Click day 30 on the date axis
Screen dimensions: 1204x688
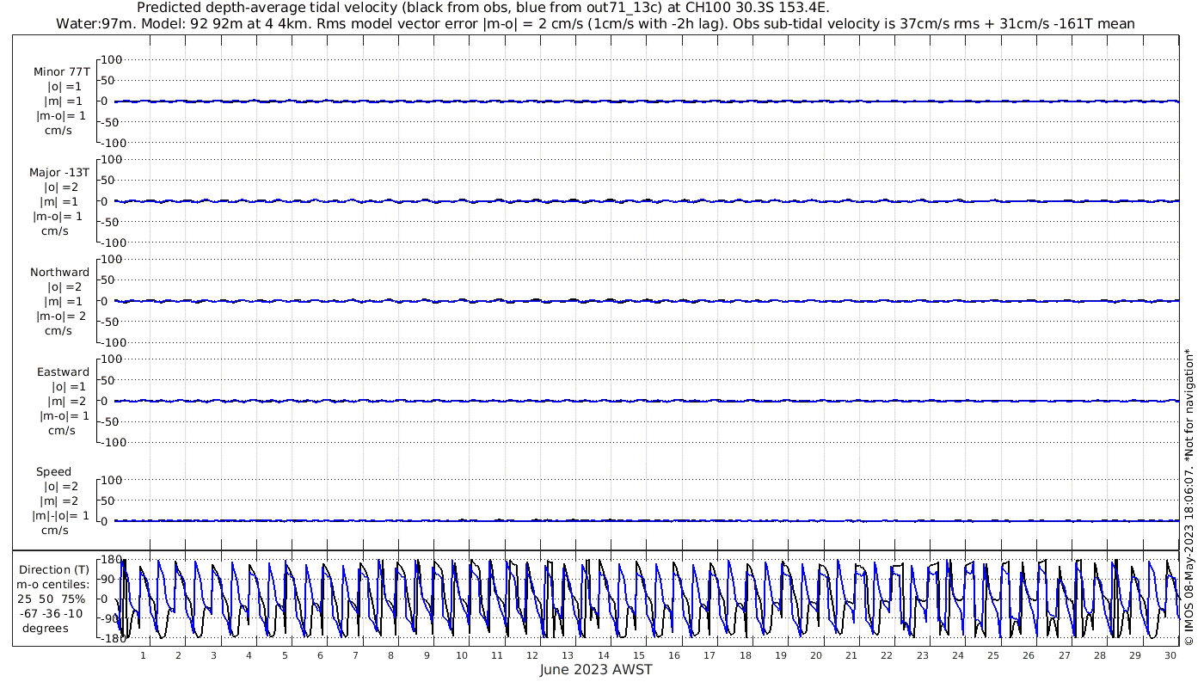click(1170, 655)
